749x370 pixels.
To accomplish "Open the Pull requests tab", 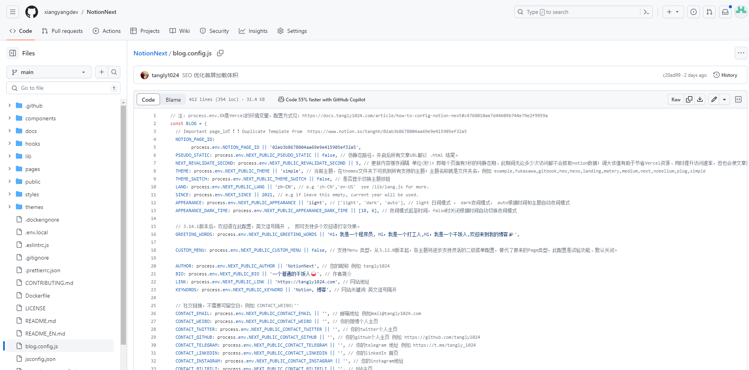I will click(x=62, y=31).
